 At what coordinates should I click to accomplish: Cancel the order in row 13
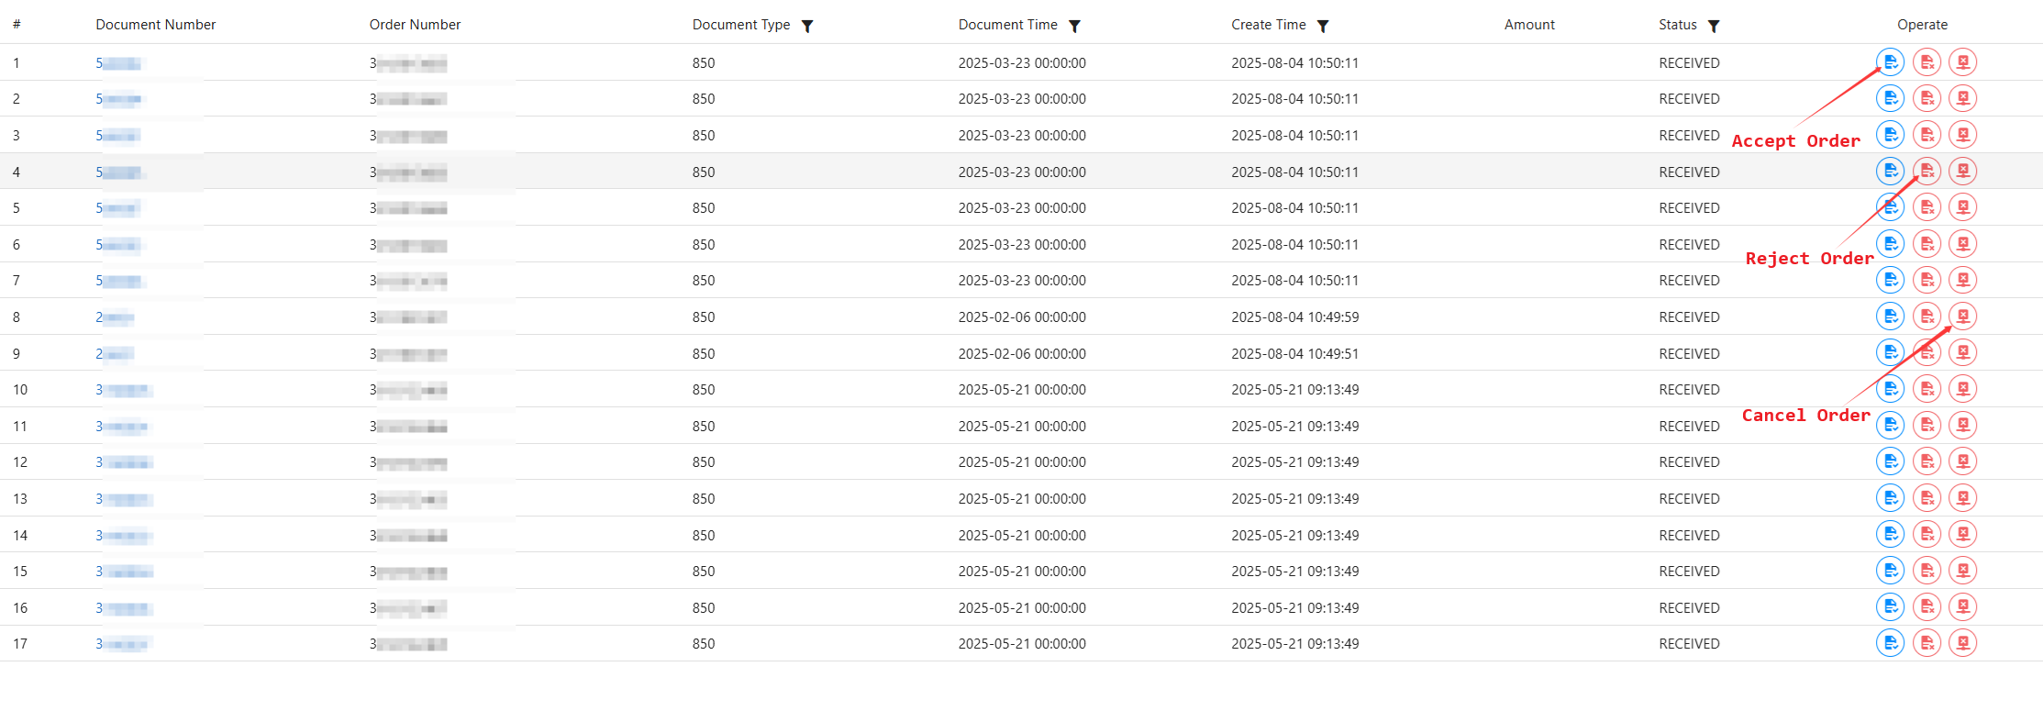click(x=1962, y=498)
